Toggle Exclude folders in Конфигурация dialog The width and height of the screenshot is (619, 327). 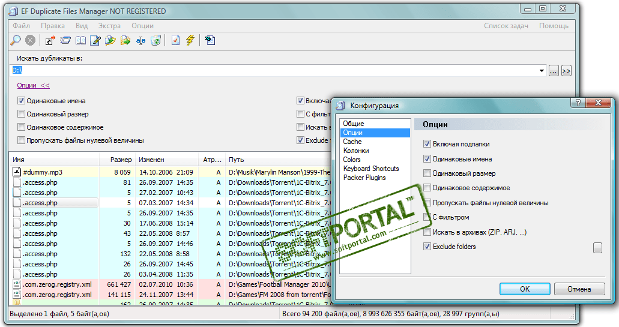click(x=427, y=247)
